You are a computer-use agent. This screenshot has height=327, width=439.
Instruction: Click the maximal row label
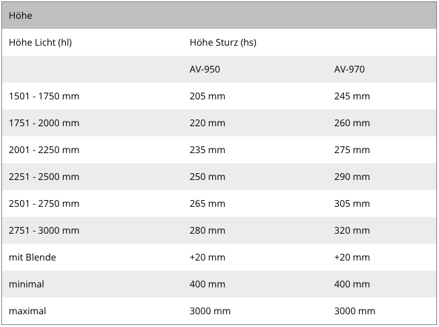(28, 311)
